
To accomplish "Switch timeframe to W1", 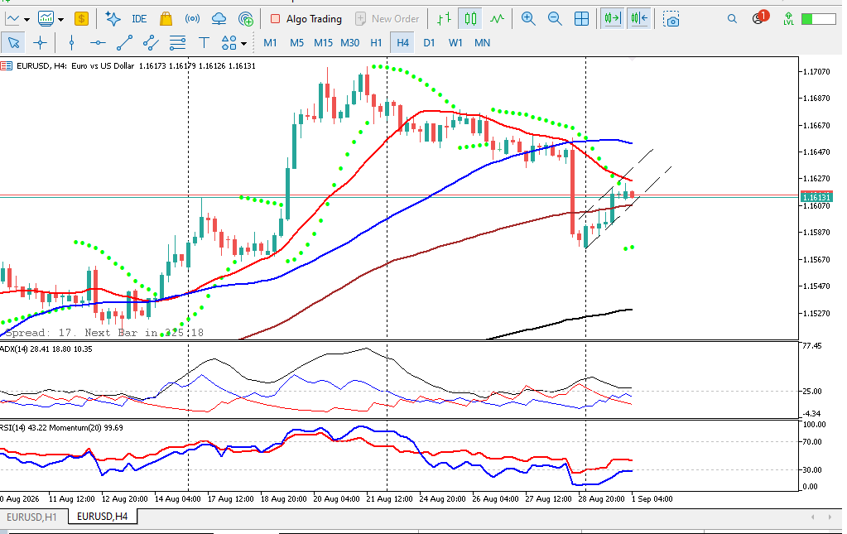I will point(455,43).
